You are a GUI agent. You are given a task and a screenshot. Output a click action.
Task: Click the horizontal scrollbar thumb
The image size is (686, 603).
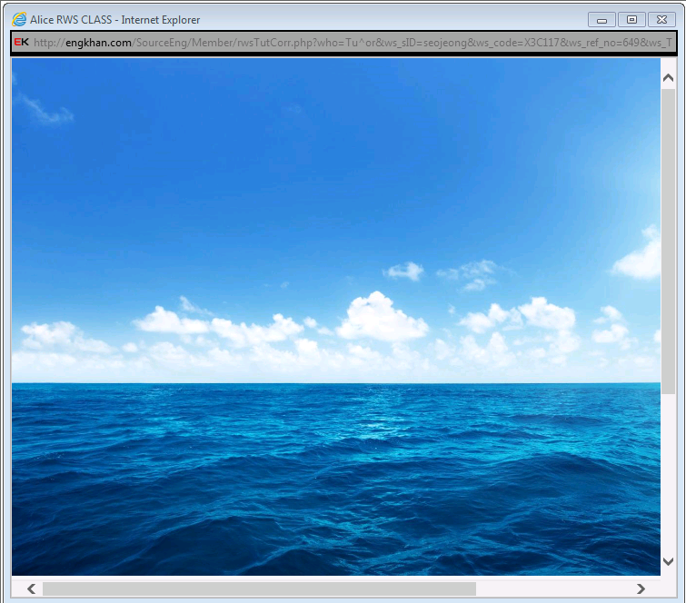(x=259, y=589)
